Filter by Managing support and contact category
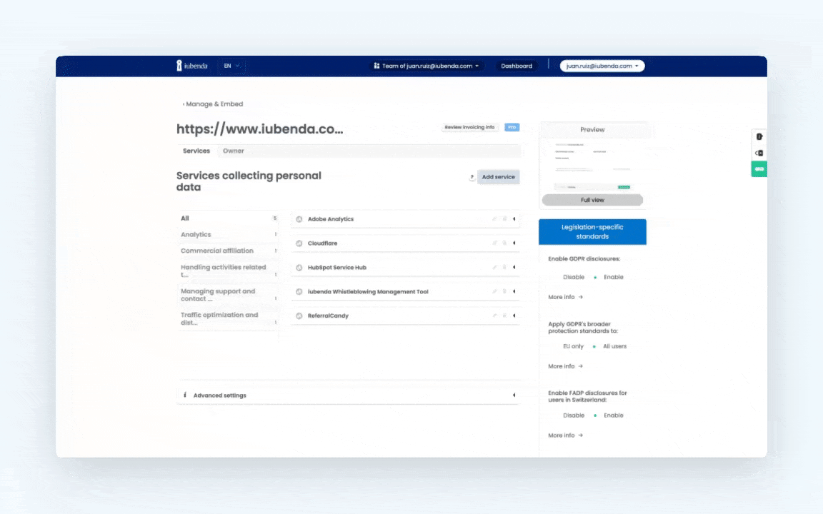This screenshot has width=823, height=514. (x=229, y=295)
